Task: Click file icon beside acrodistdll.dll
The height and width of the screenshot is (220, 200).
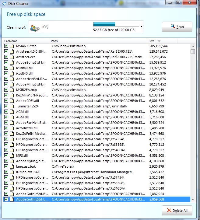Action: point(12,128)
